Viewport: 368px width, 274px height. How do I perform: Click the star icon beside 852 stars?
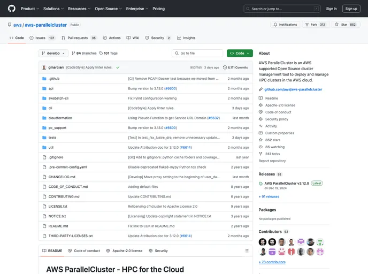pyautogui.click(x=260, y=140)
